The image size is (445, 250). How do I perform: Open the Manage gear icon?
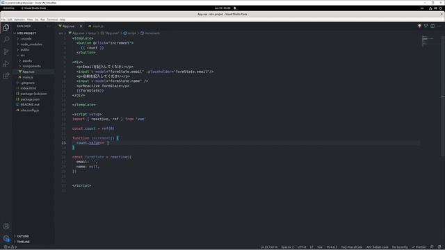click(6, 238)
